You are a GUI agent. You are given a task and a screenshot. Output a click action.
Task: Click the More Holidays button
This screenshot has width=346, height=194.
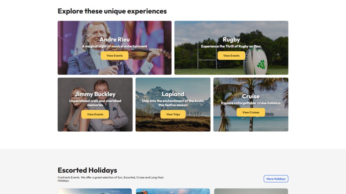click(x=276, y=179)
